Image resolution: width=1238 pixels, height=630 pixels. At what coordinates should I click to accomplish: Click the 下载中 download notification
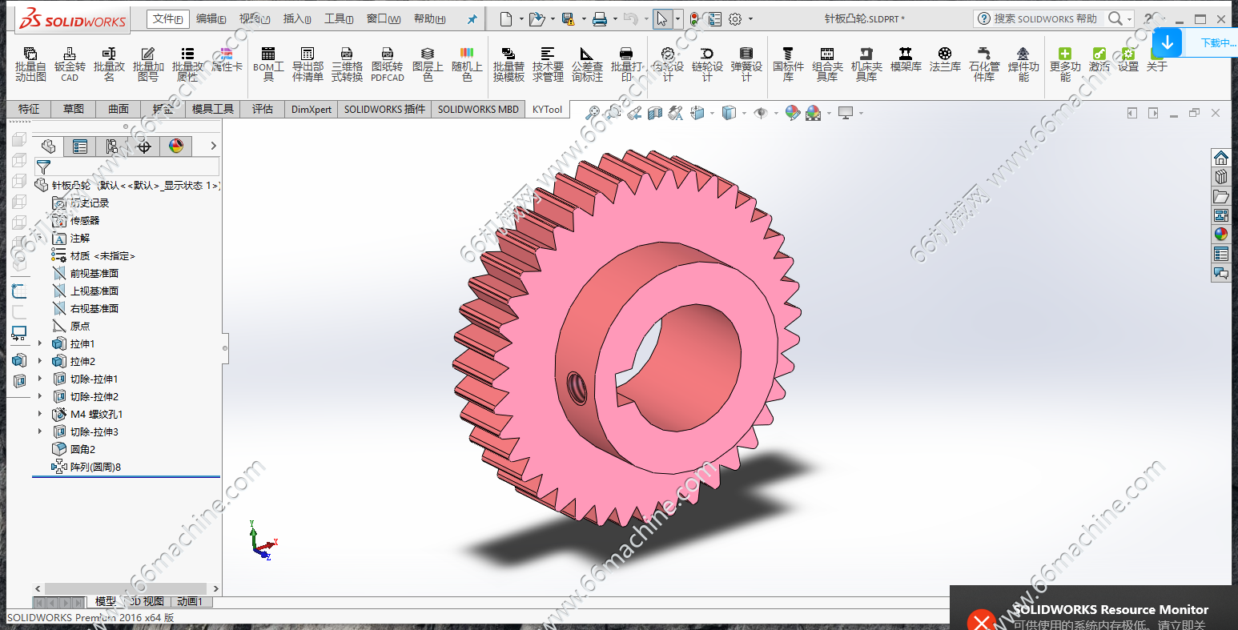coord(1194,42)
